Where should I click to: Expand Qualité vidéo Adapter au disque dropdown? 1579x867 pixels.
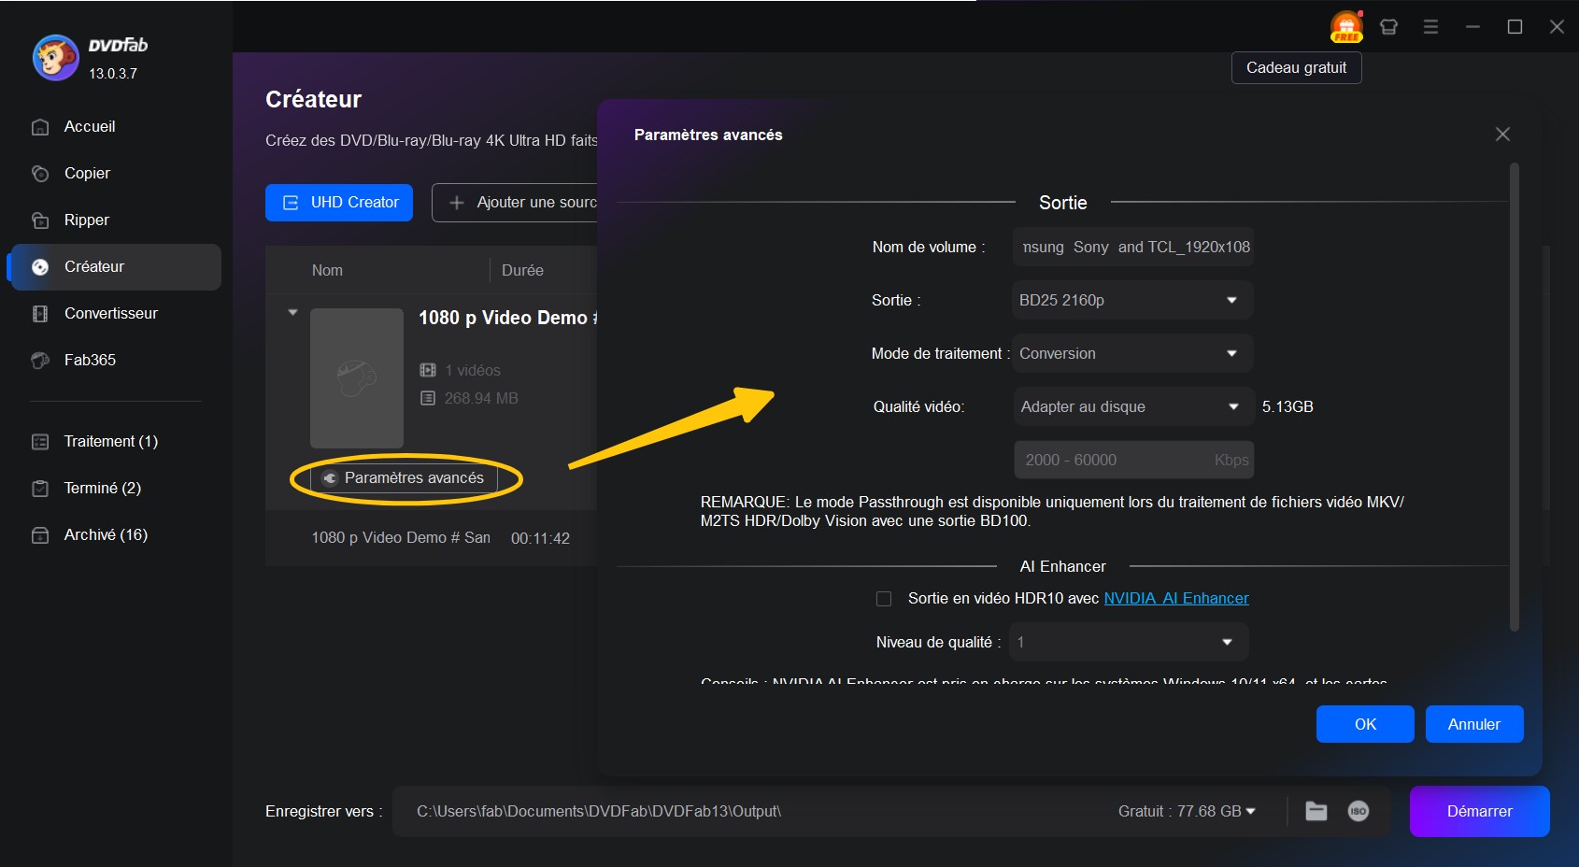tap(1131, 406)
